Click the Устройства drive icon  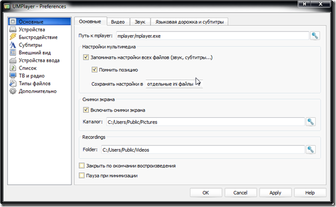[x=13, y=29]
